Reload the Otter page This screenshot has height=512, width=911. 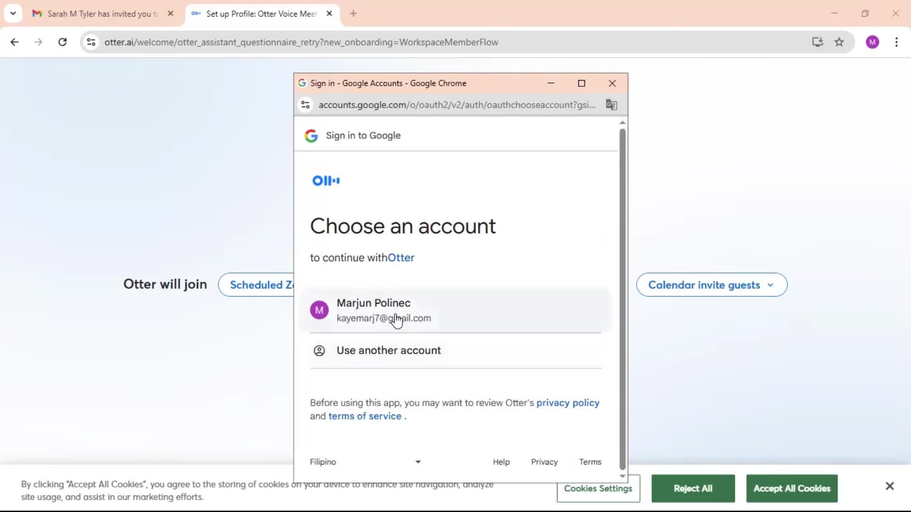point(62,42)
